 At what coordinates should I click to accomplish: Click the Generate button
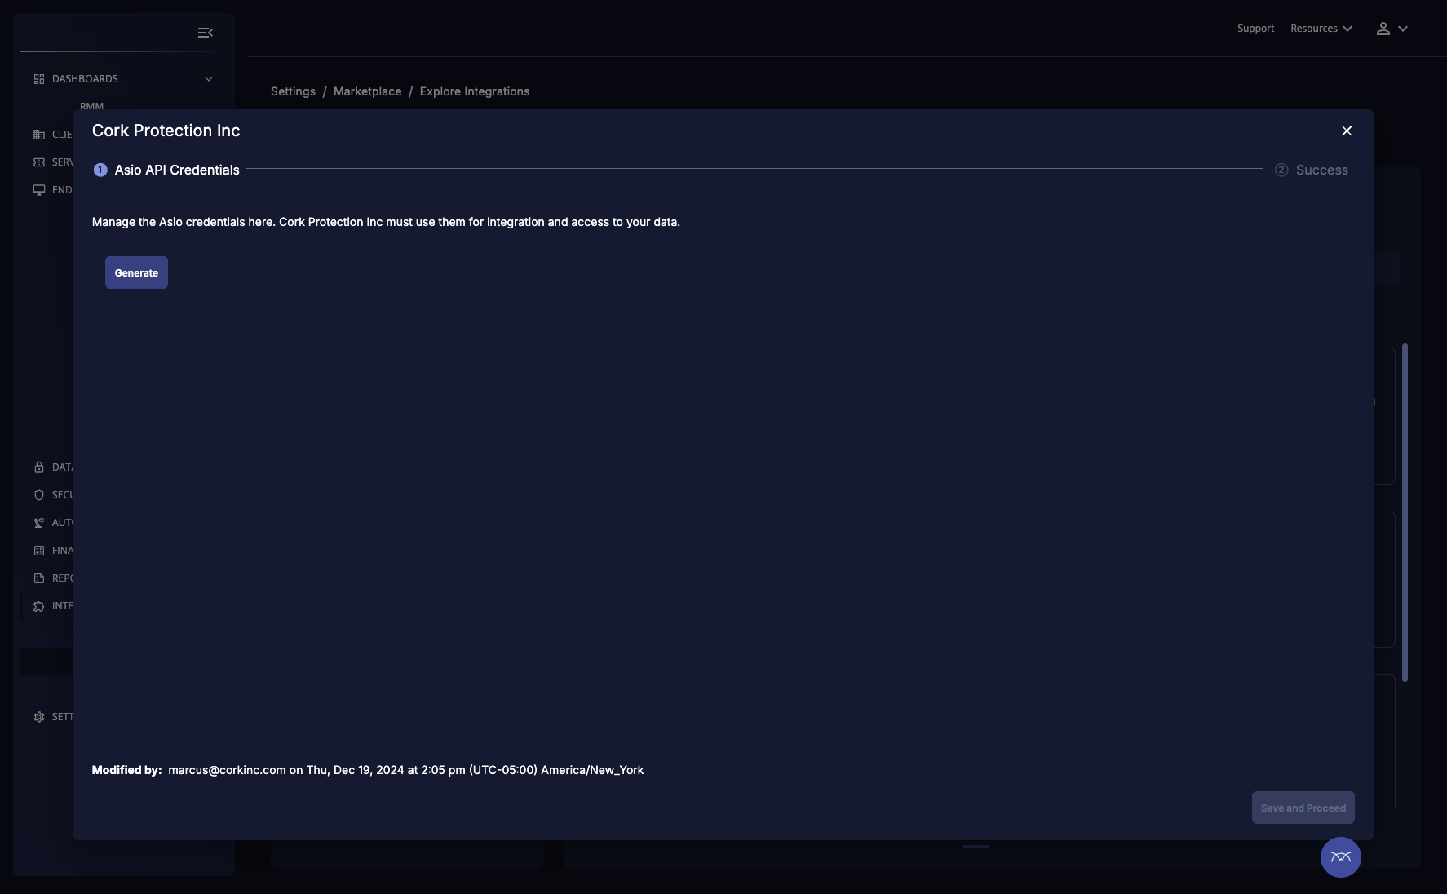point(136,272)
